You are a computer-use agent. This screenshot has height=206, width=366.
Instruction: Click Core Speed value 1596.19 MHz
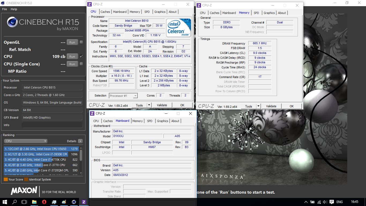122,71
